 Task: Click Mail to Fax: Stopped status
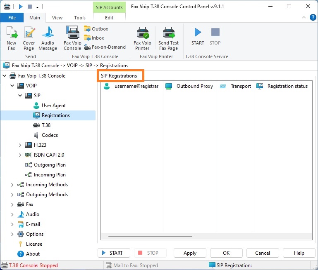(x=136, y=265)
